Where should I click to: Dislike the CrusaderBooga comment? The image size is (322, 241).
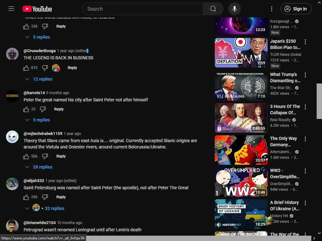pos(45,68)
